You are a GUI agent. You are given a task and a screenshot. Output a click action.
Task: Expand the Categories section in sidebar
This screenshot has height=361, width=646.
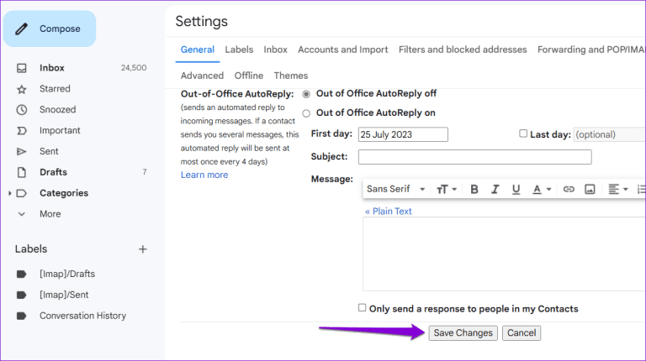[x=10, y=193]
